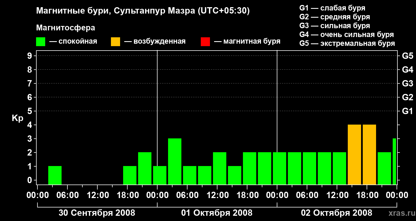
Task: Click the leftmost '00:00' time label
Action: pos(37,195)
